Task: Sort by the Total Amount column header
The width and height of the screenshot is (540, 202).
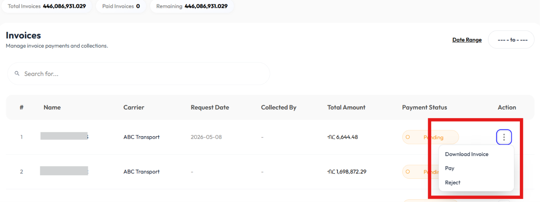Action: [346, 108]
